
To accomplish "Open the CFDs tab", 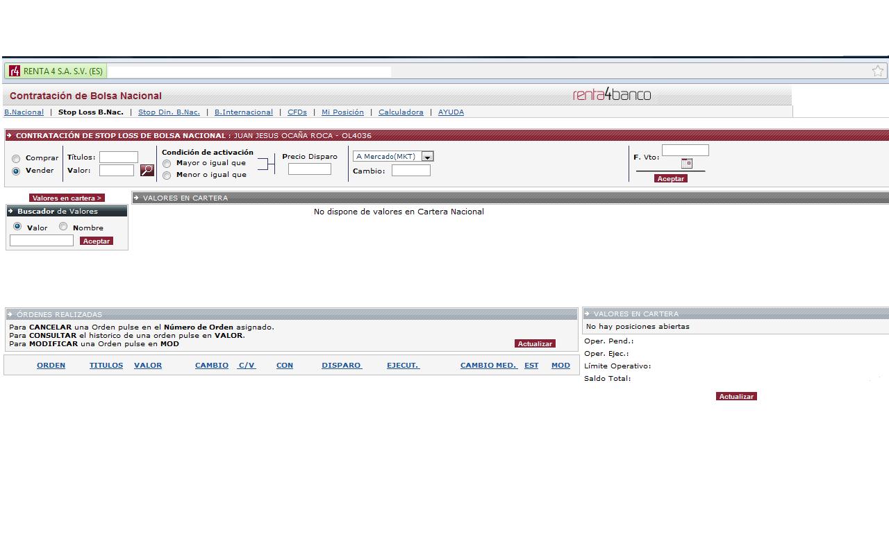I will 297,112.
